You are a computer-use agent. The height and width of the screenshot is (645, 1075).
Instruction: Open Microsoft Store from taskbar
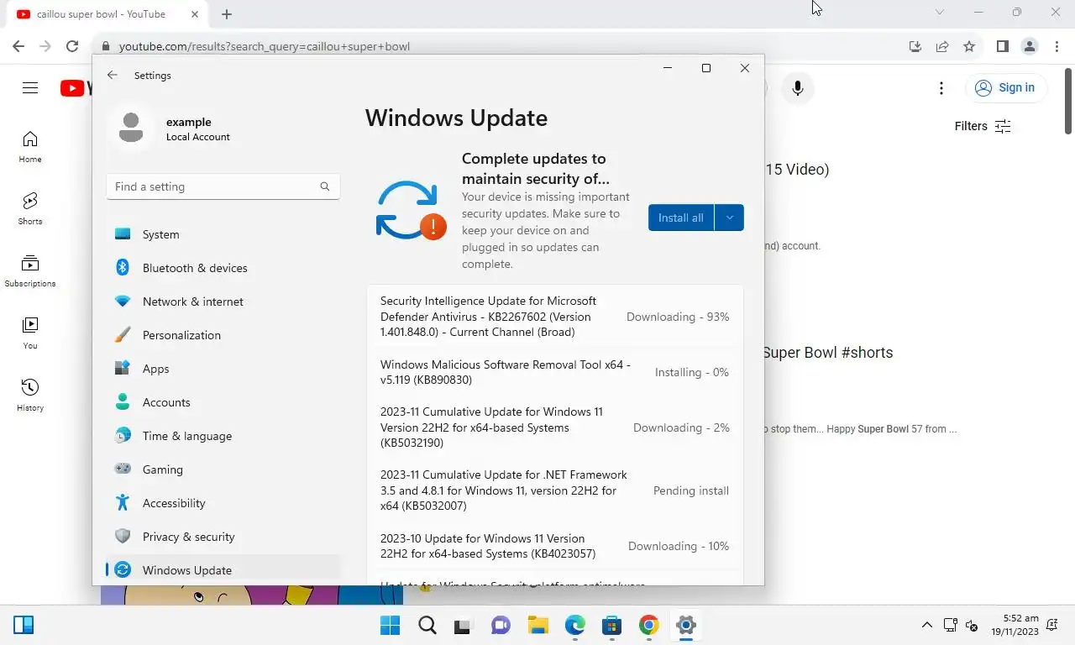coord(611,625)
